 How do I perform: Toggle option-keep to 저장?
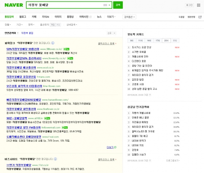[53, 25]
